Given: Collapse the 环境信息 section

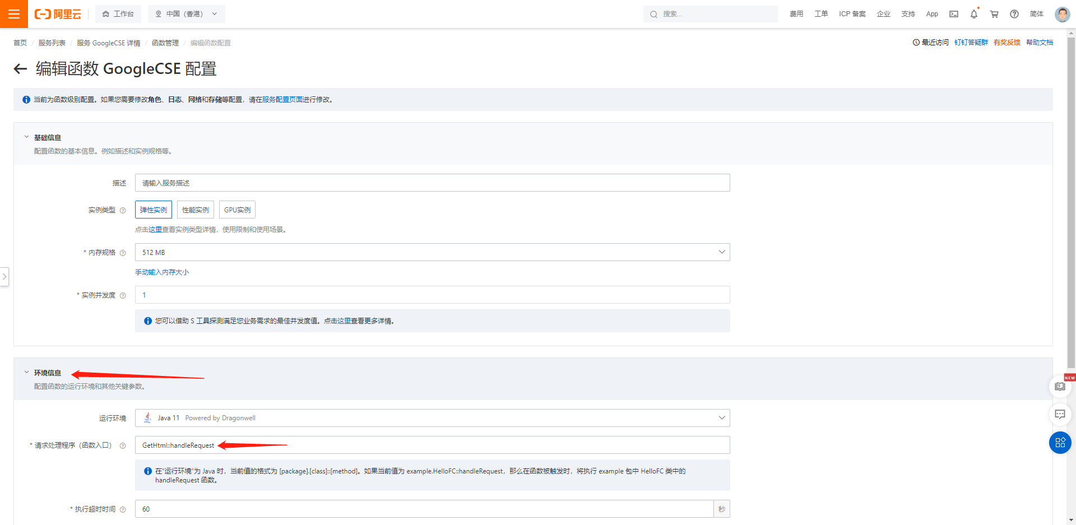Looking at the screenshot, I should click(x=26, y=373).
